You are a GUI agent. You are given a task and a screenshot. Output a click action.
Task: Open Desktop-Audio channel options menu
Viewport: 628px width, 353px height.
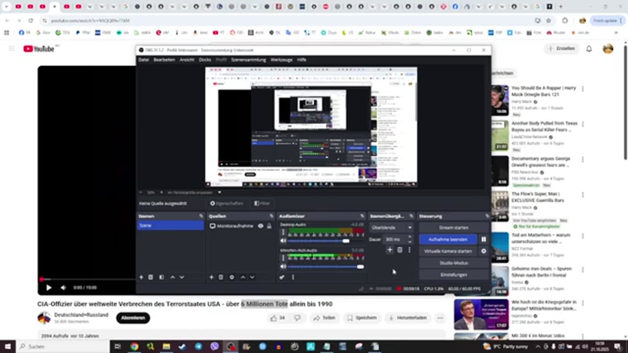(283, 232)
